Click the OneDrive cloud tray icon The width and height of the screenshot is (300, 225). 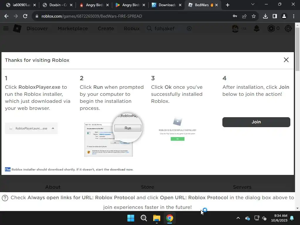[x=247, y=218]
